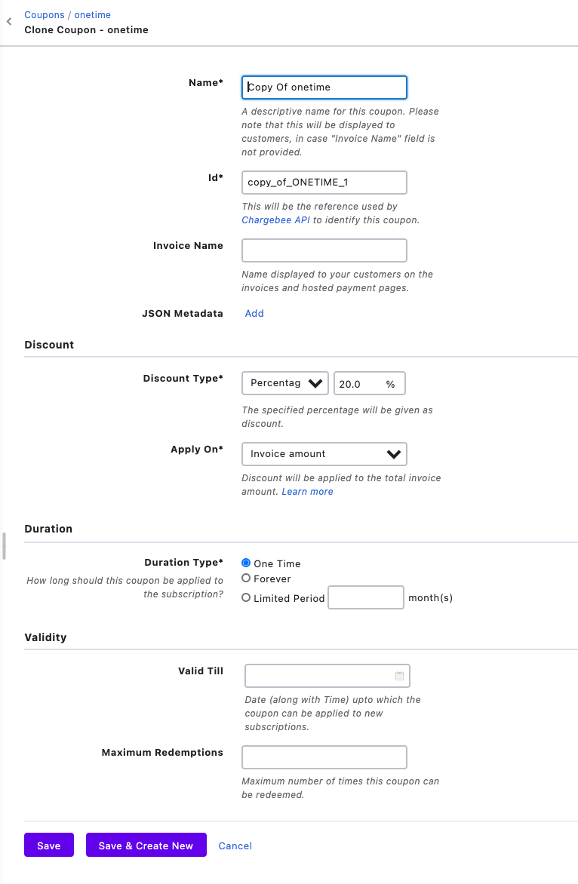Image resolution: width=578 pixels, height=884 pixels.
Task: Click the discount percentage value field
Action: pos(361,383)
